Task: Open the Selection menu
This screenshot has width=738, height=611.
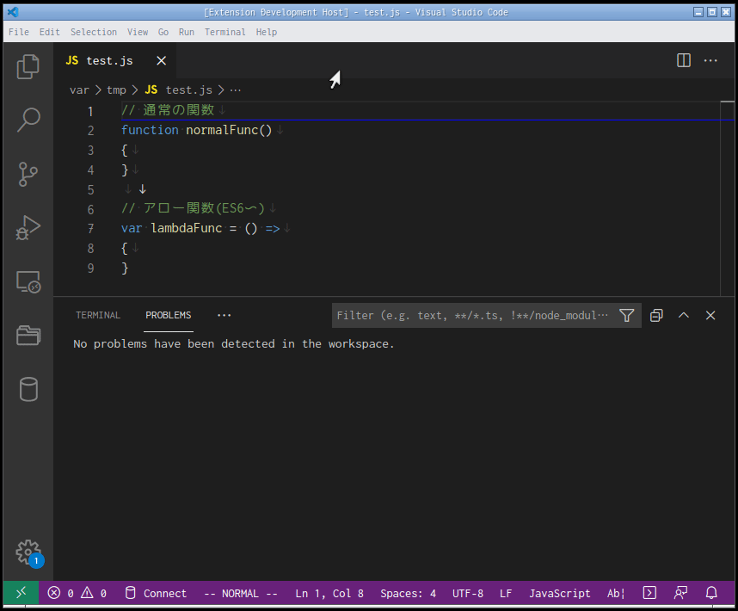Action: tap(94, 32)
